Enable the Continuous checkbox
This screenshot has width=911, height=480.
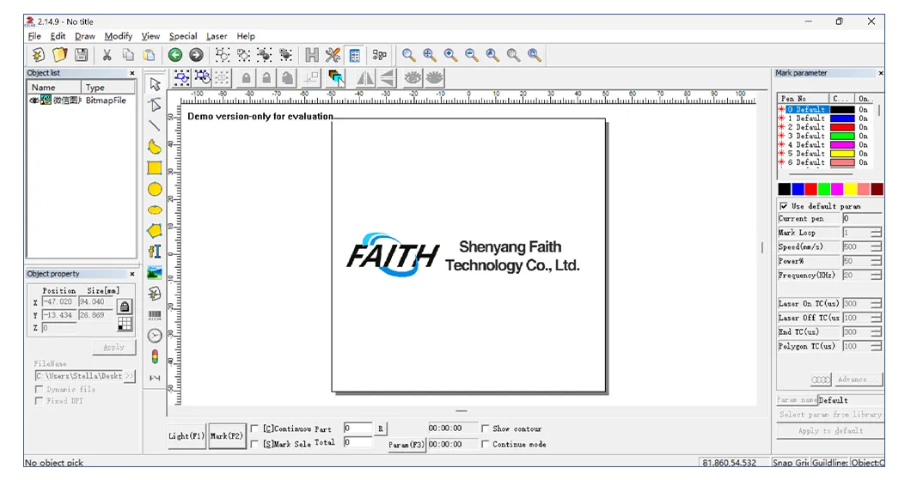pyautogui.click(x=254, y=428)
